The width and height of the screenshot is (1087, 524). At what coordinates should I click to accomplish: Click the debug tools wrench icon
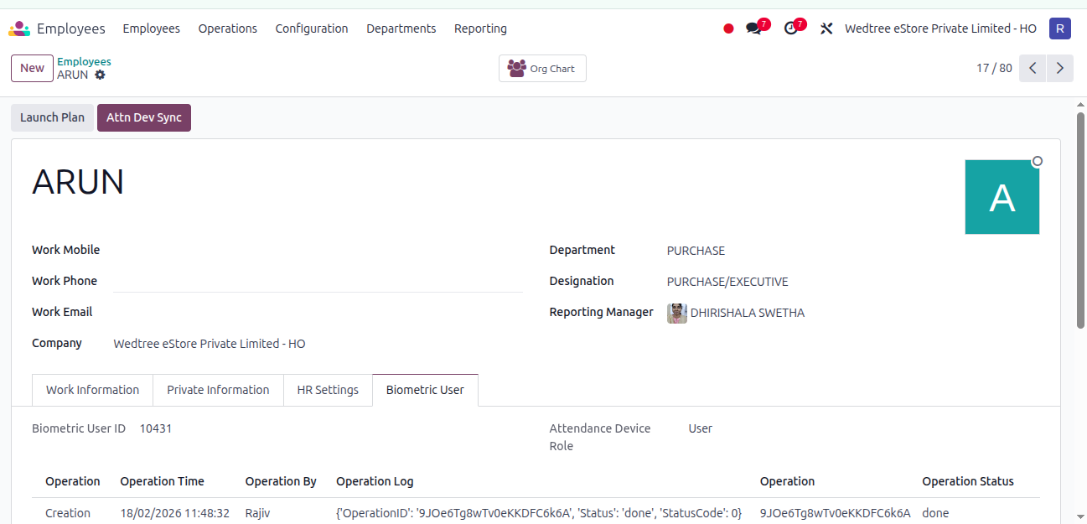(x=826, y=29)
